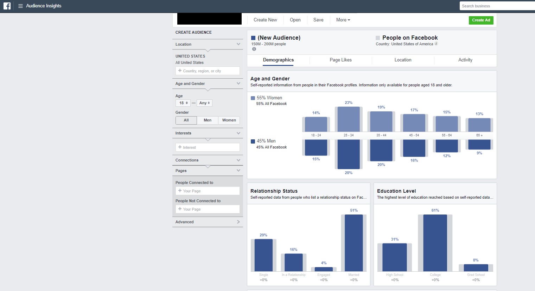Select the Men gender filter

[x=207, y=120]
